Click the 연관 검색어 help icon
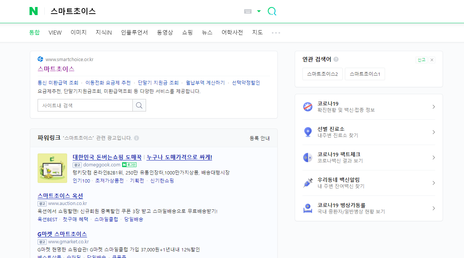The height and width of the screenshot is (258, 464). tap(336, 59)
